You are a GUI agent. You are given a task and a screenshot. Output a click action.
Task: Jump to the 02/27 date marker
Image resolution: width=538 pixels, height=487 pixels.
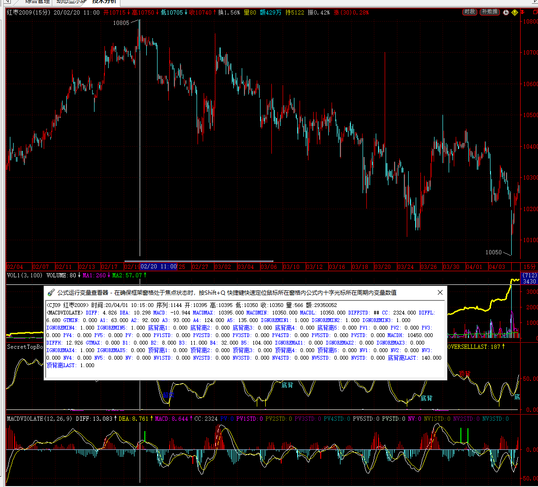(x=200, y=267)
